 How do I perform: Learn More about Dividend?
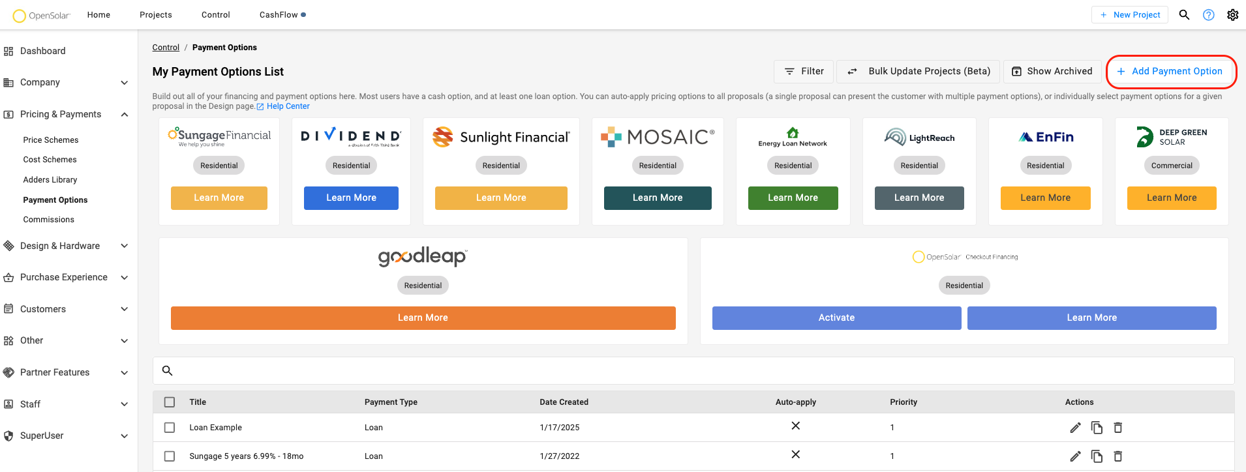tap(351, 198)
